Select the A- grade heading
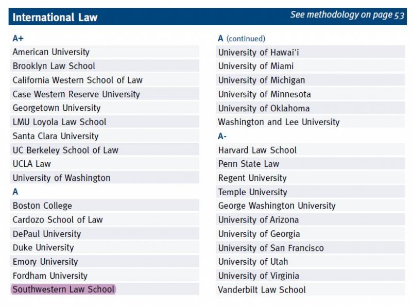Image resolution: width=412 pixels, height=306 pixels. coord(222,136)
